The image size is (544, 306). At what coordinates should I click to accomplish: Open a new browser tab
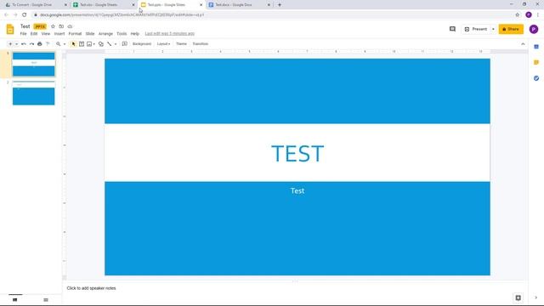[x=280, y=5]
